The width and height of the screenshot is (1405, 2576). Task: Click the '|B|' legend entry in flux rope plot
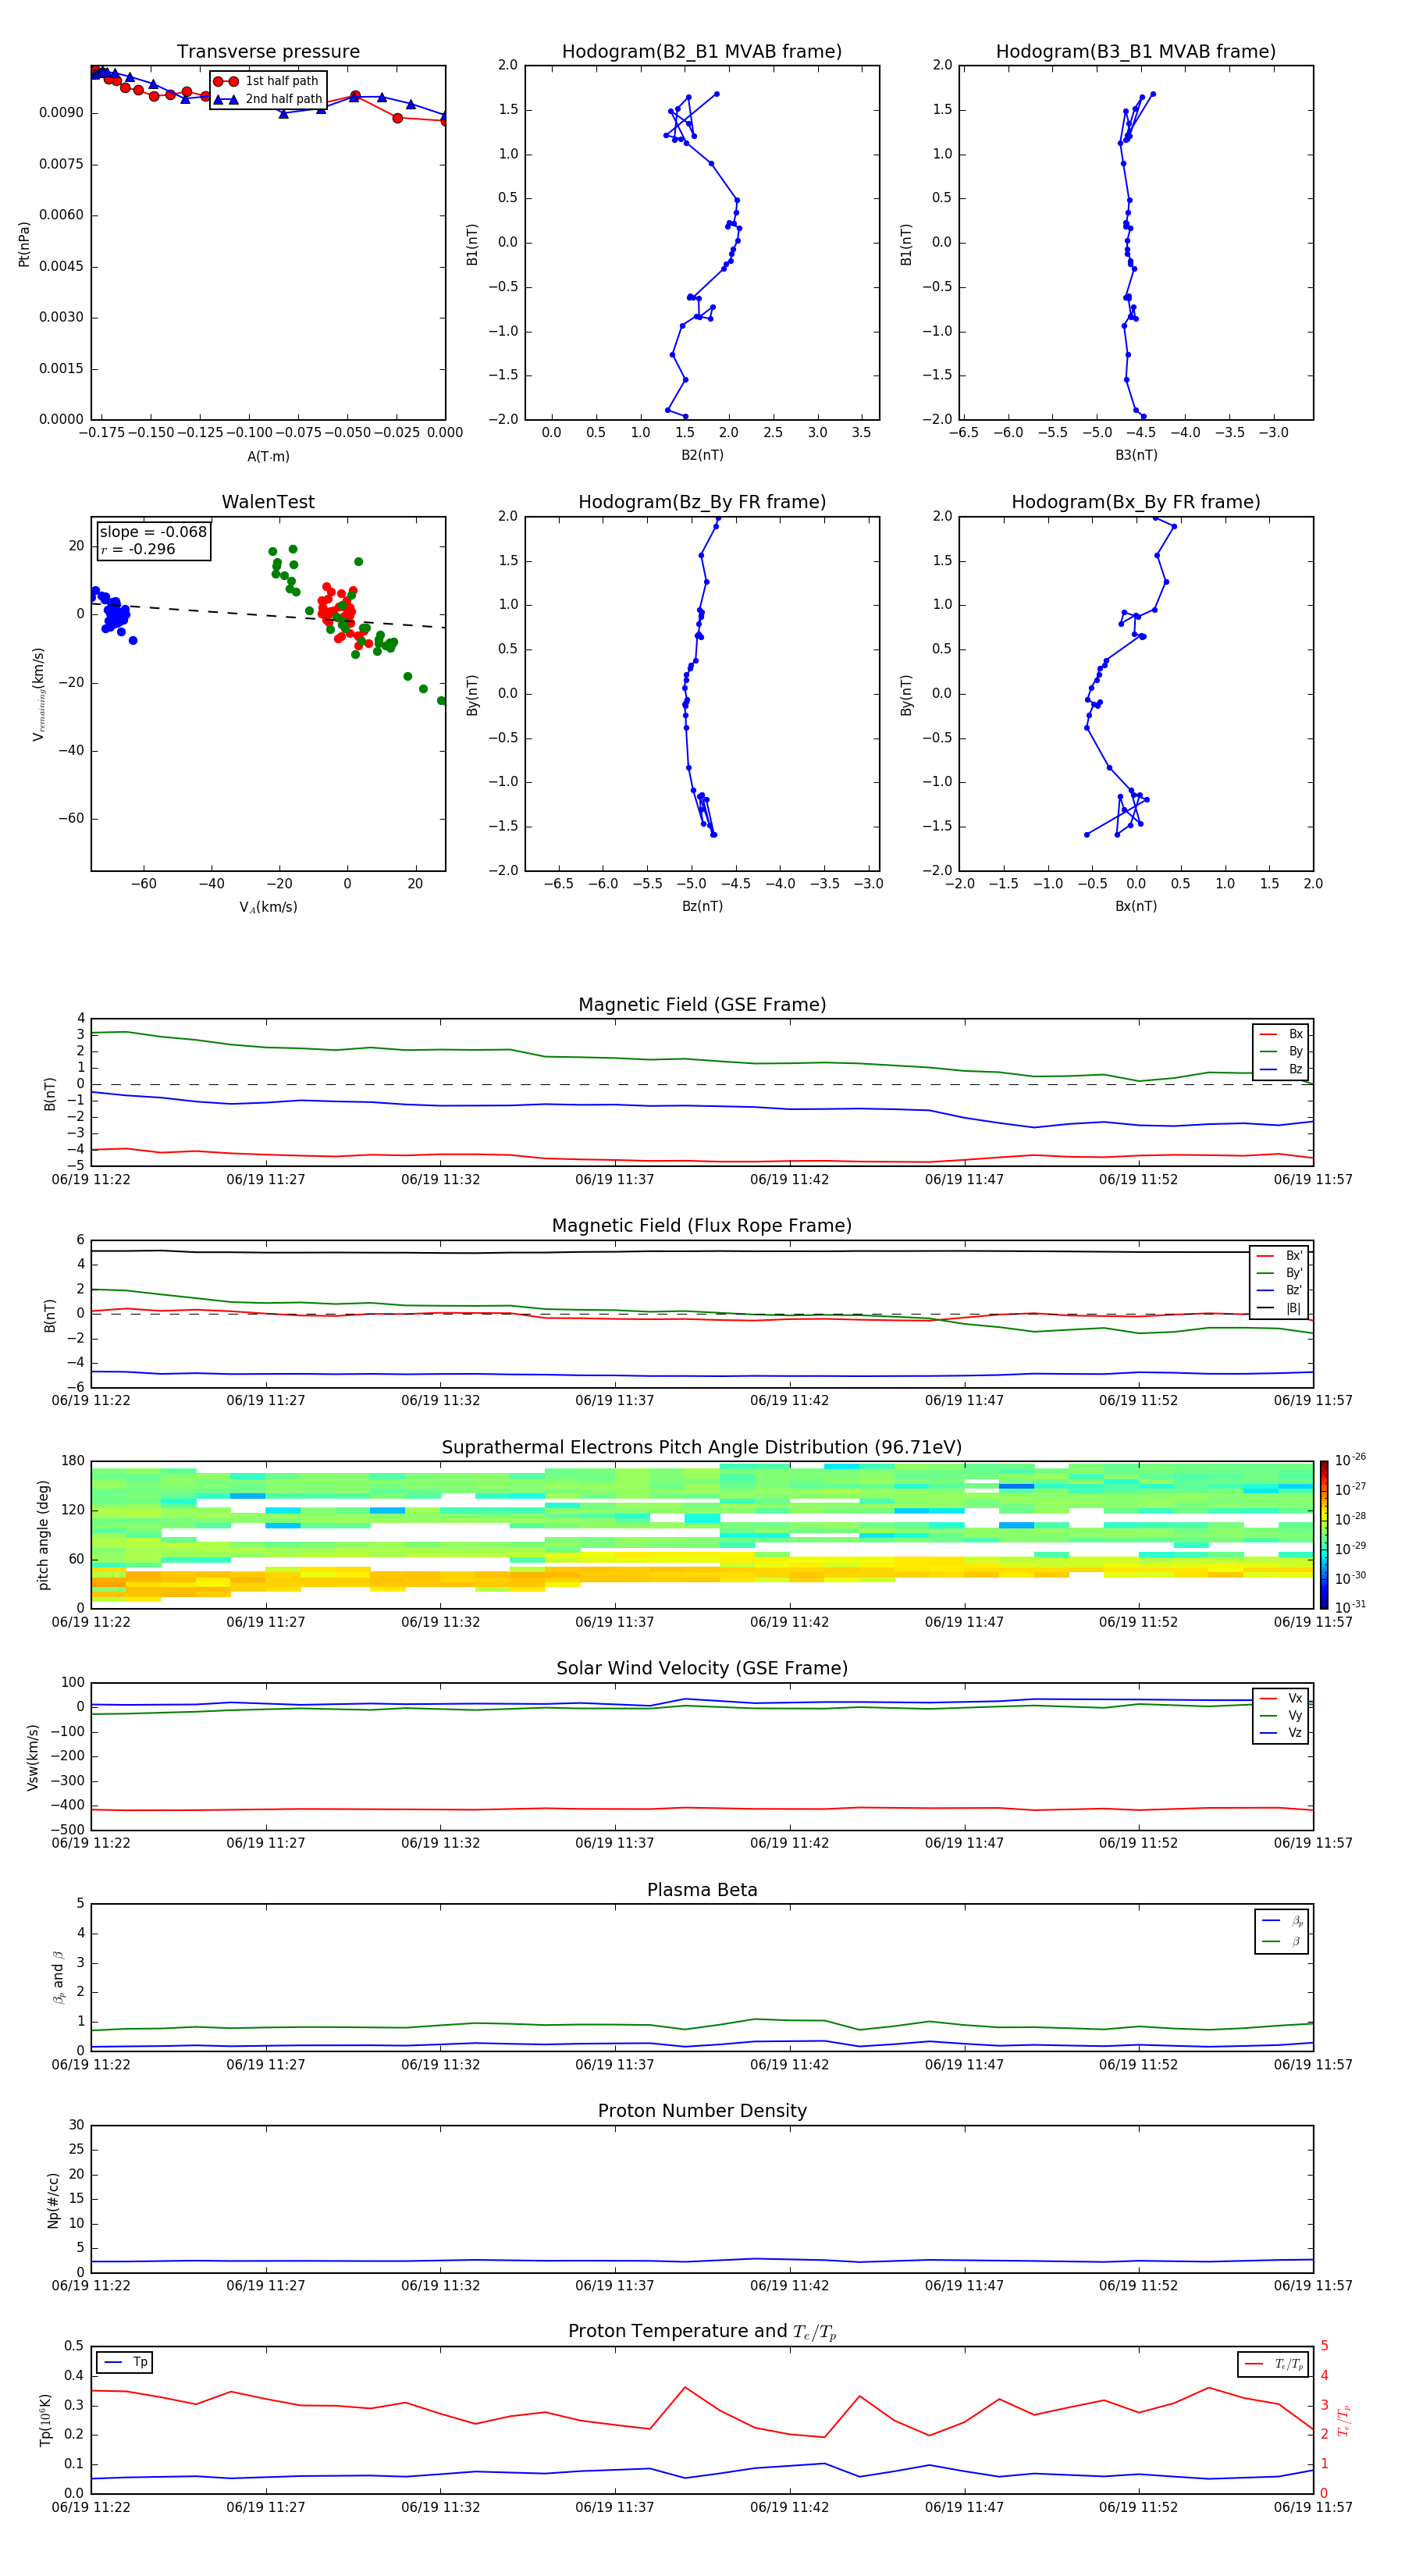click(1281, 1308)
